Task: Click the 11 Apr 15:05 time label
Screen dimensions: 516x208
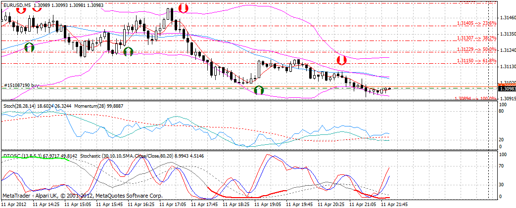Action: pos(78,204)
